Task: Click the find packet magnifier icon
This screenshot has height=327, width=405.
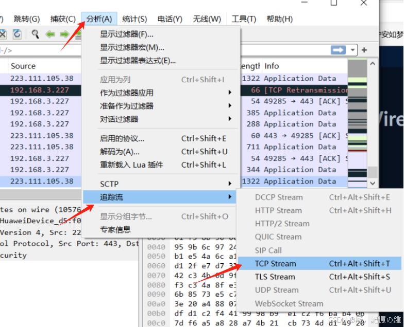Action: [x=36, y=34]
